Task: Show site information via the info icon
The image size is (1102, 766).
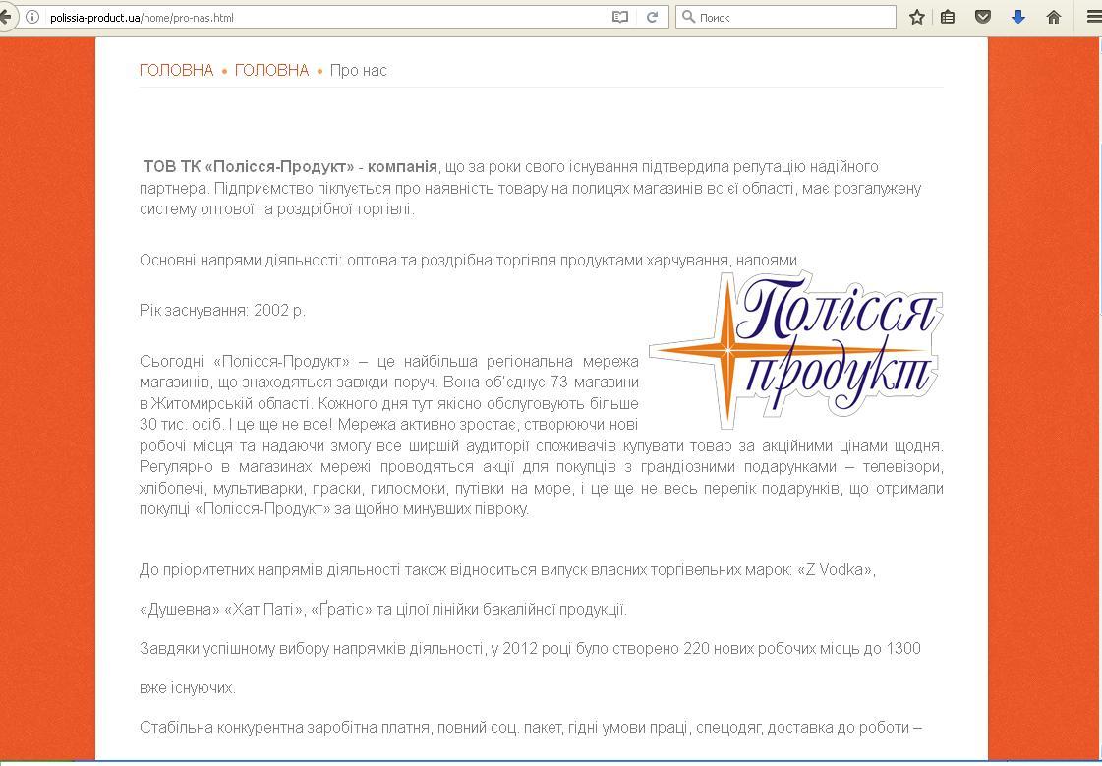Action: [x=32, y=17]
